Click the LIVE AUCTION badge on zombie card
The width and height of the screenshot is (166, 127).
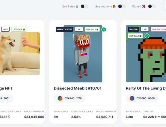tap(158, 29)
